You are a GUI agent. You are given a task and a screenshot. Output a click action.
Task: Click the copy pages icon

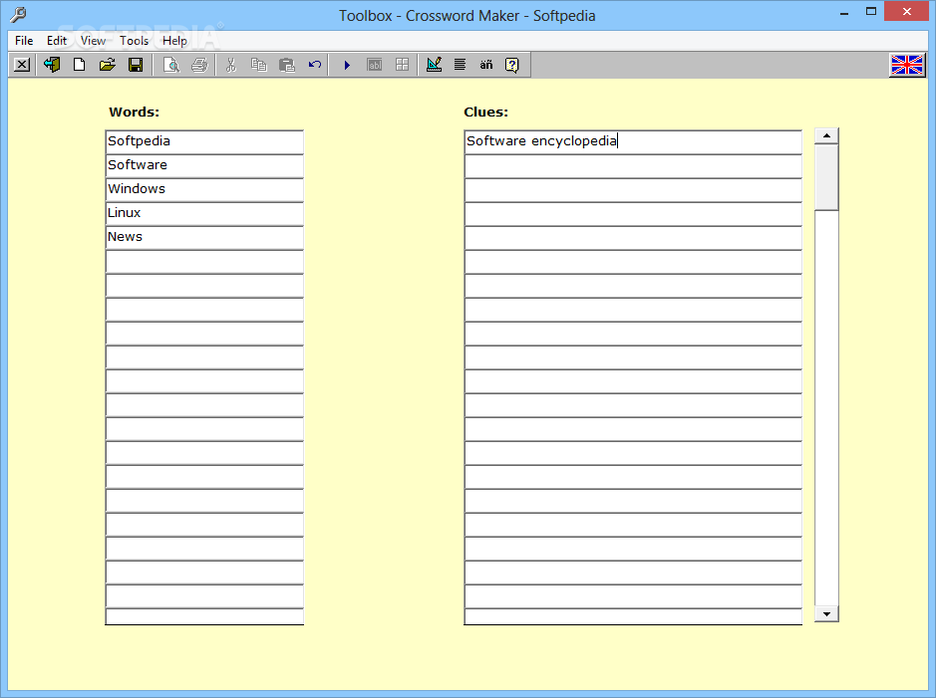tap(258, 65)
